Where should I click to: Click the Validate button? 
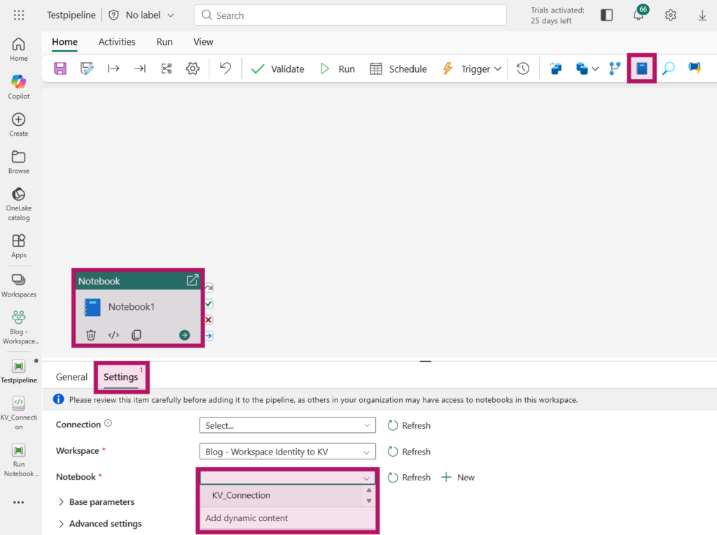click(278, 69)
